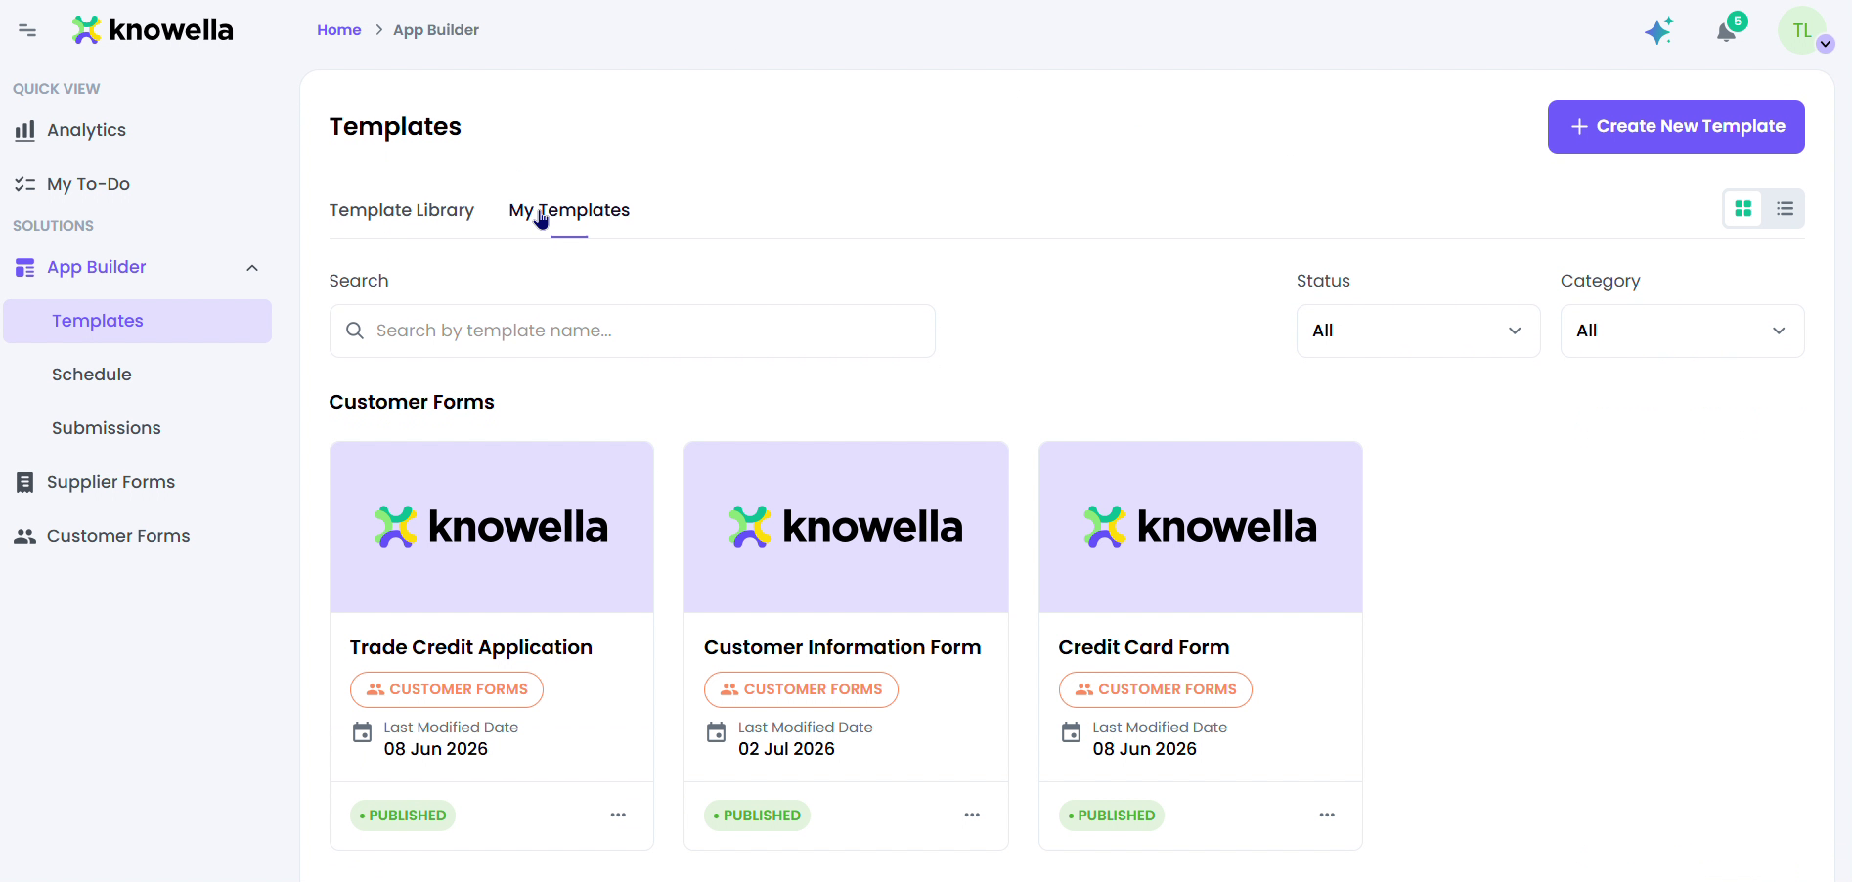Open notifications bell with badge
This screenshot has width=1852, height=882.
1728,30
